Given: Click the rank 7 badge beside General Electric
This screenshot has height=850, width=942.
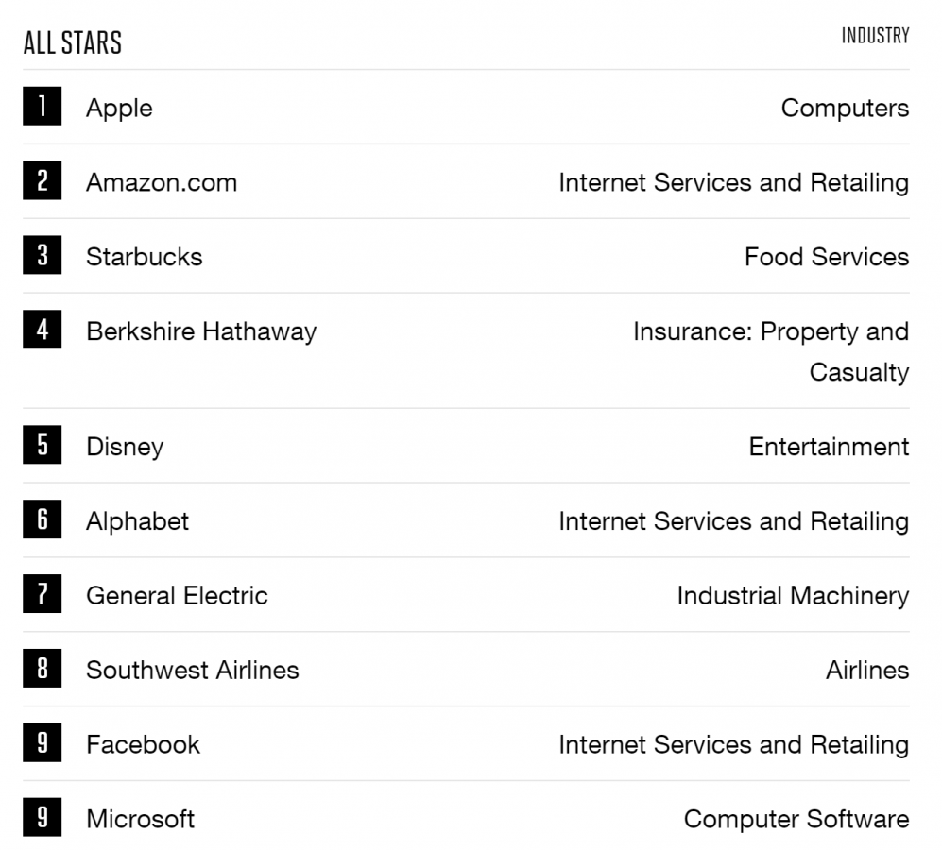Looking at the screenshot, I should click(x=43, y=593).
